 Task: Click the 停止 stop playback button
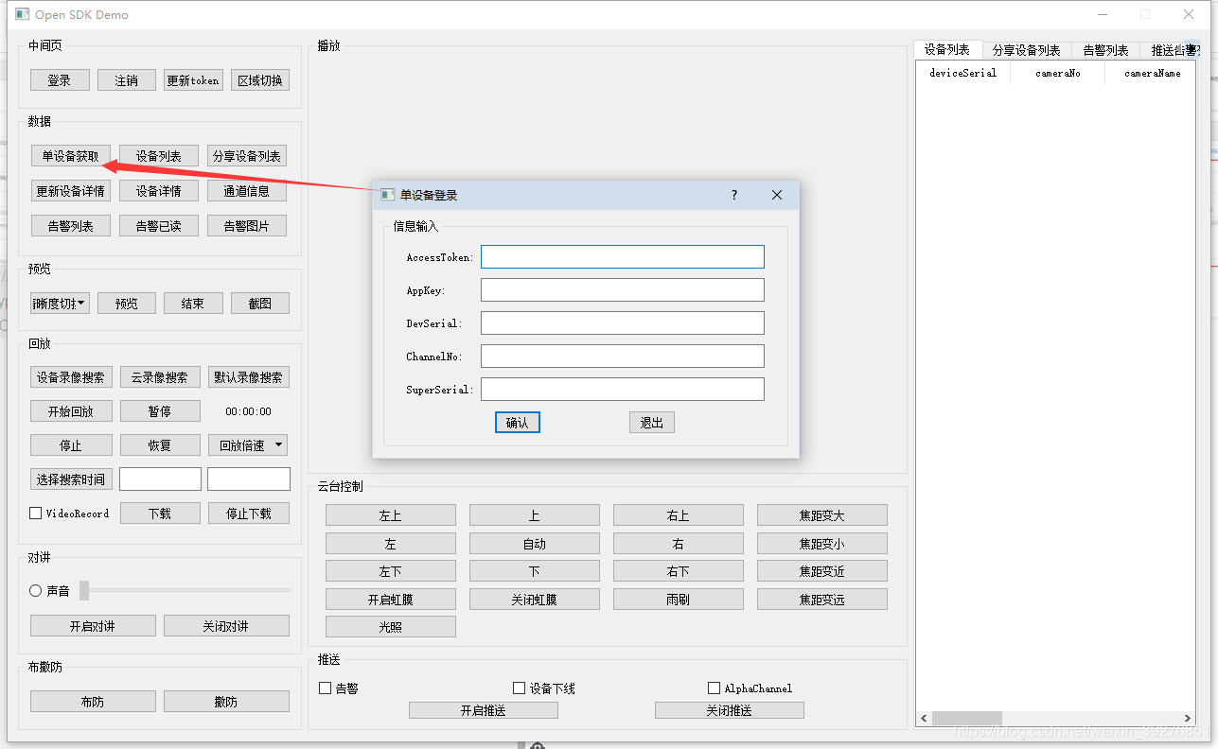point(72,445)
